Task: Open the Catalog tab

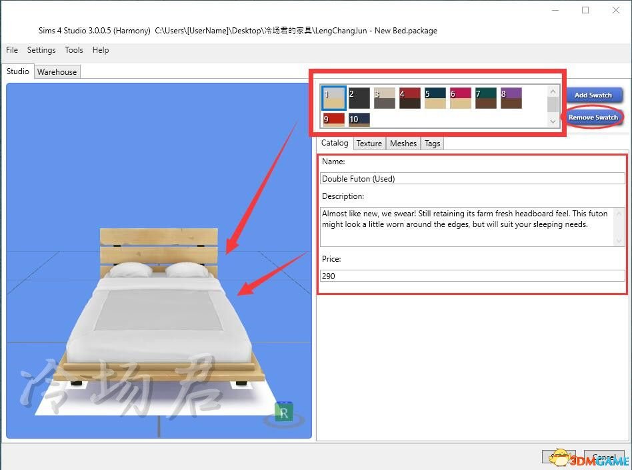Action: [335, 143]
